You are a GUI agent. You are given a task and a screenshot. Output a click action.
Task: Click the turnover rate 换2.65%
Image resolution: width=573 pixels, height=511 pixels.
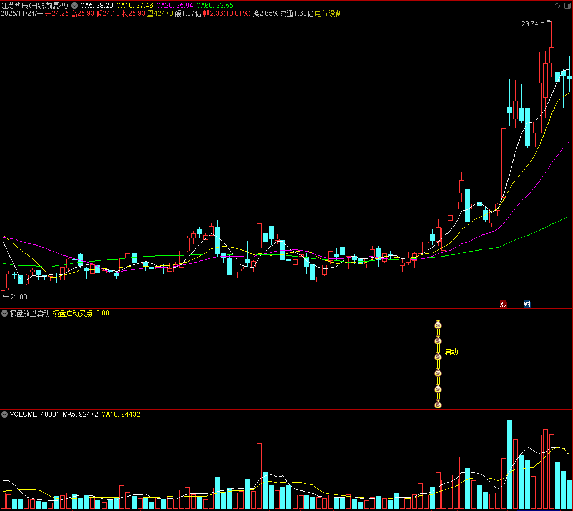tap(265, 13)
